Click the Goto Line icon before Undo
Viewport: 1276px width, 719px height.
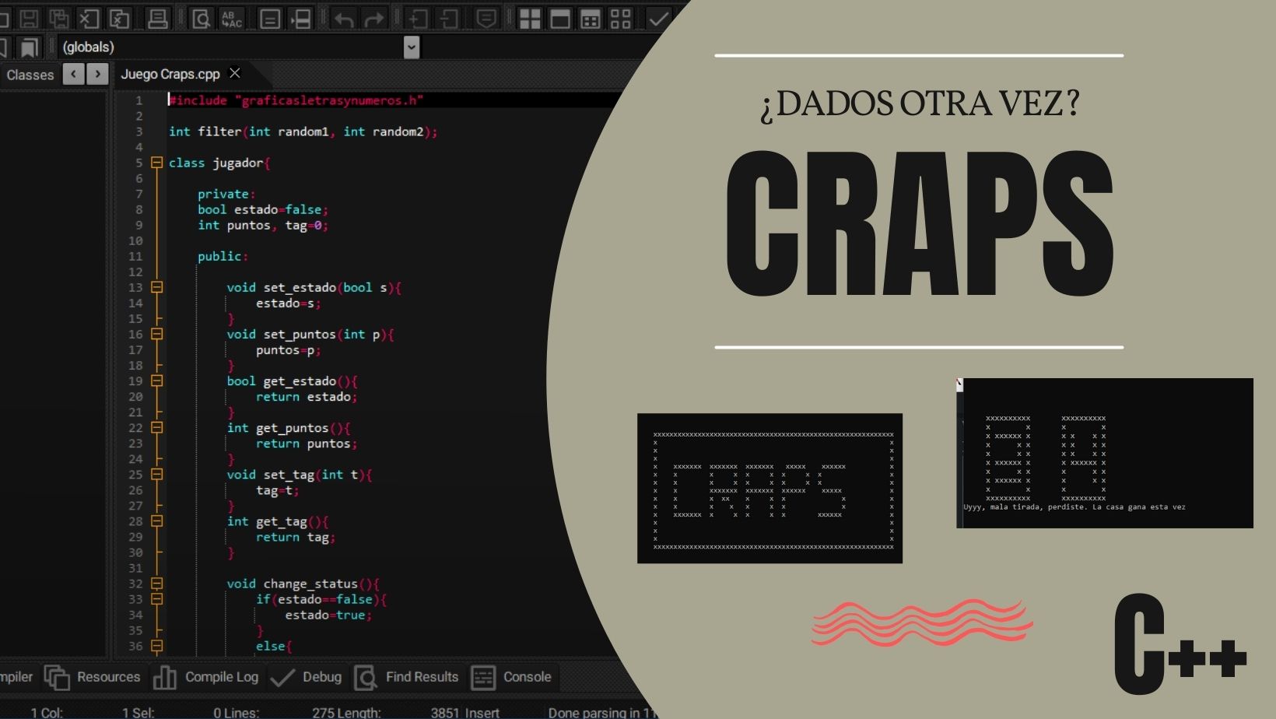click(x=301, y=18)
